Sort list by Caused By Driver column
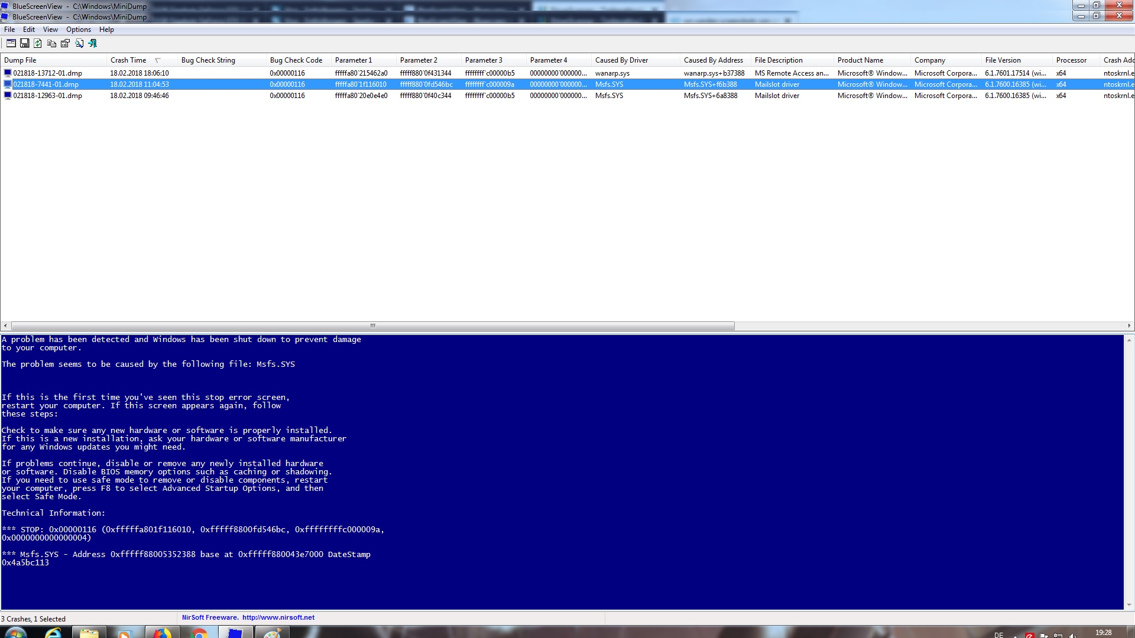The height and width of the screenshot is (638, 1135). click(x=621, y=60)
